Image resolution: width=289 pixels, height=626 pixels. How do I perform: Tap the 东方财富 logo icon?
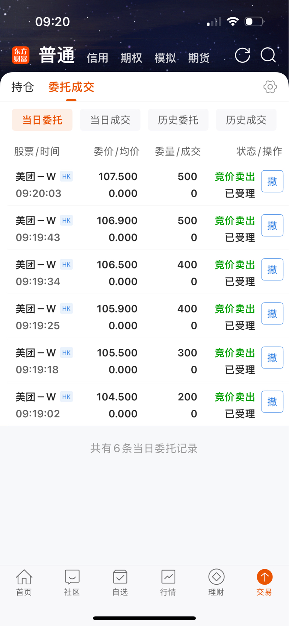coord(21,55)
